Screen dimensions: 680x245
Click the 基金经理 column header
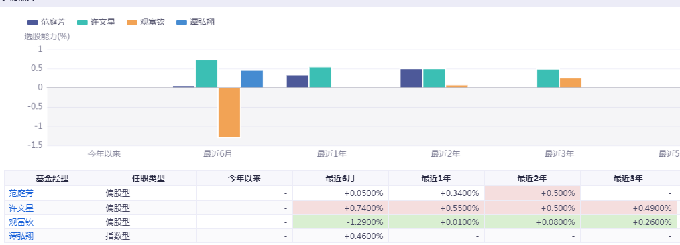52,178
